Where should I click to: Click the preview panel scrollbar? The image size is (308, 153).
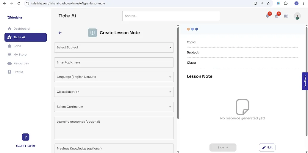pos(307,81)
